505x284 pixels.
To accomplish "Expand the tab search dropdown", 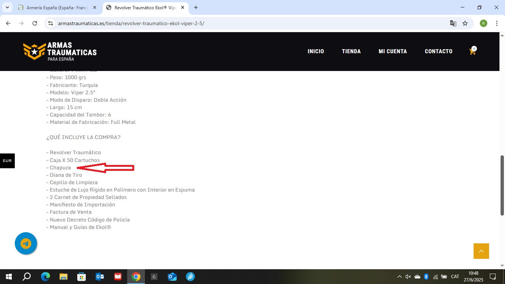I will 7,7.
